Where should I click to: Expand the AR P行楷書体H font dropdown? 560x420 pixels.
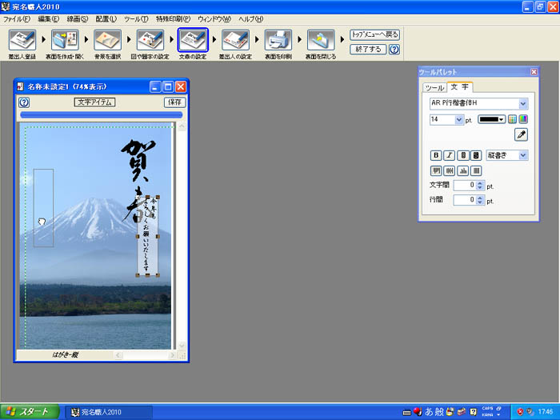pyautogui.click(x=523, y=103)
